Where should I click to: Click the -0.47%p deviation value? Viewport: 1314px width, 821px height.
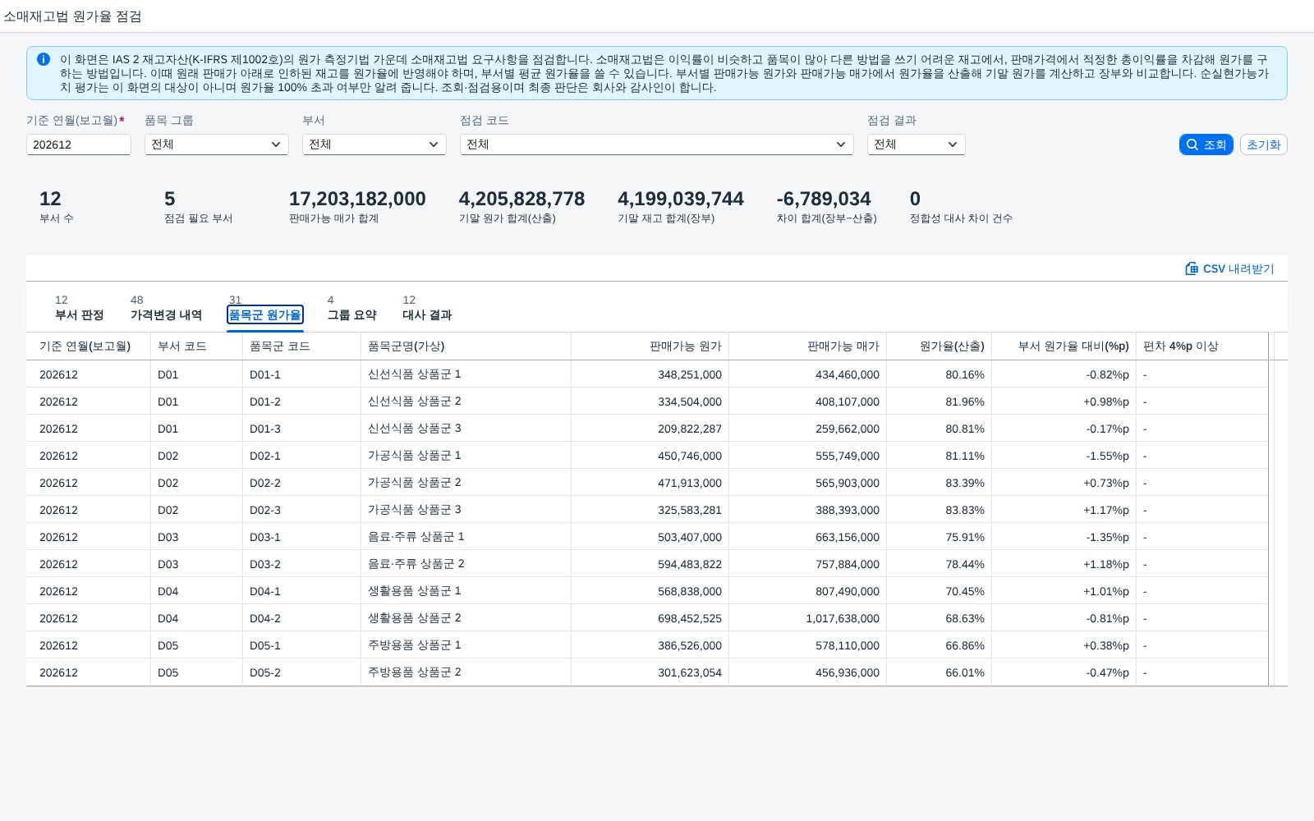tap(1108, 672)
